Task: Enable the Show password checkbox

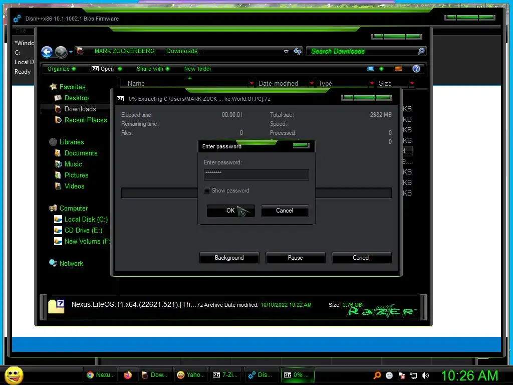Action: pyautogui.click(x=207, y=190)
